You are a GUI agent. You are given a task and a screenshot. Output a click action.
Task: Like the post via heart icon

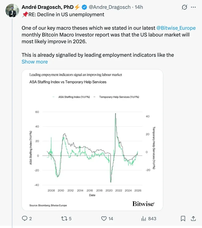pyautogui.click(x=105, y=219)
